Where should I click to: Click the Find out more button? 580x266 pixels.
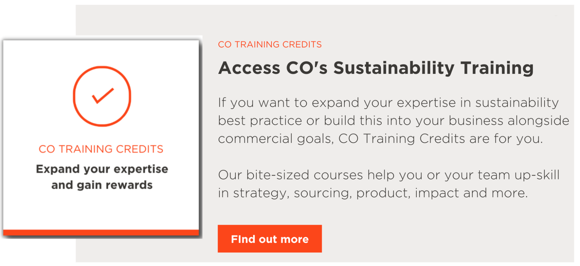(270, 239)
